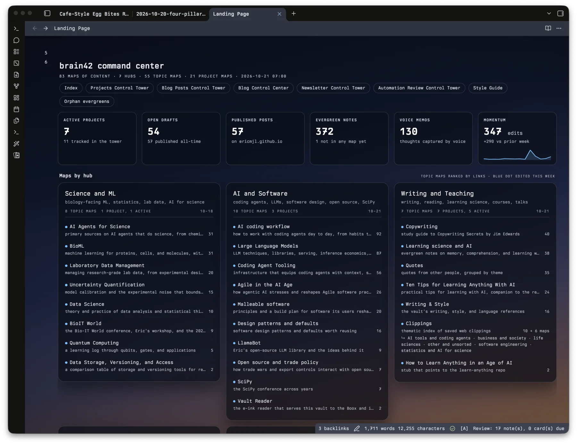
Task: Open AI Agents for Science map
Action: click(100, 226)
